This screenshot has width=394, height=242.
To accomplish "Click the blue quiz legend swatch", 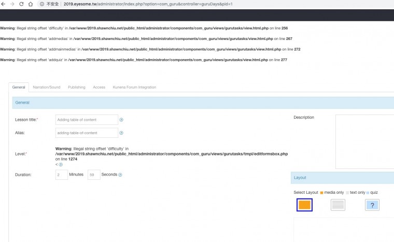I will coord(368,193).
